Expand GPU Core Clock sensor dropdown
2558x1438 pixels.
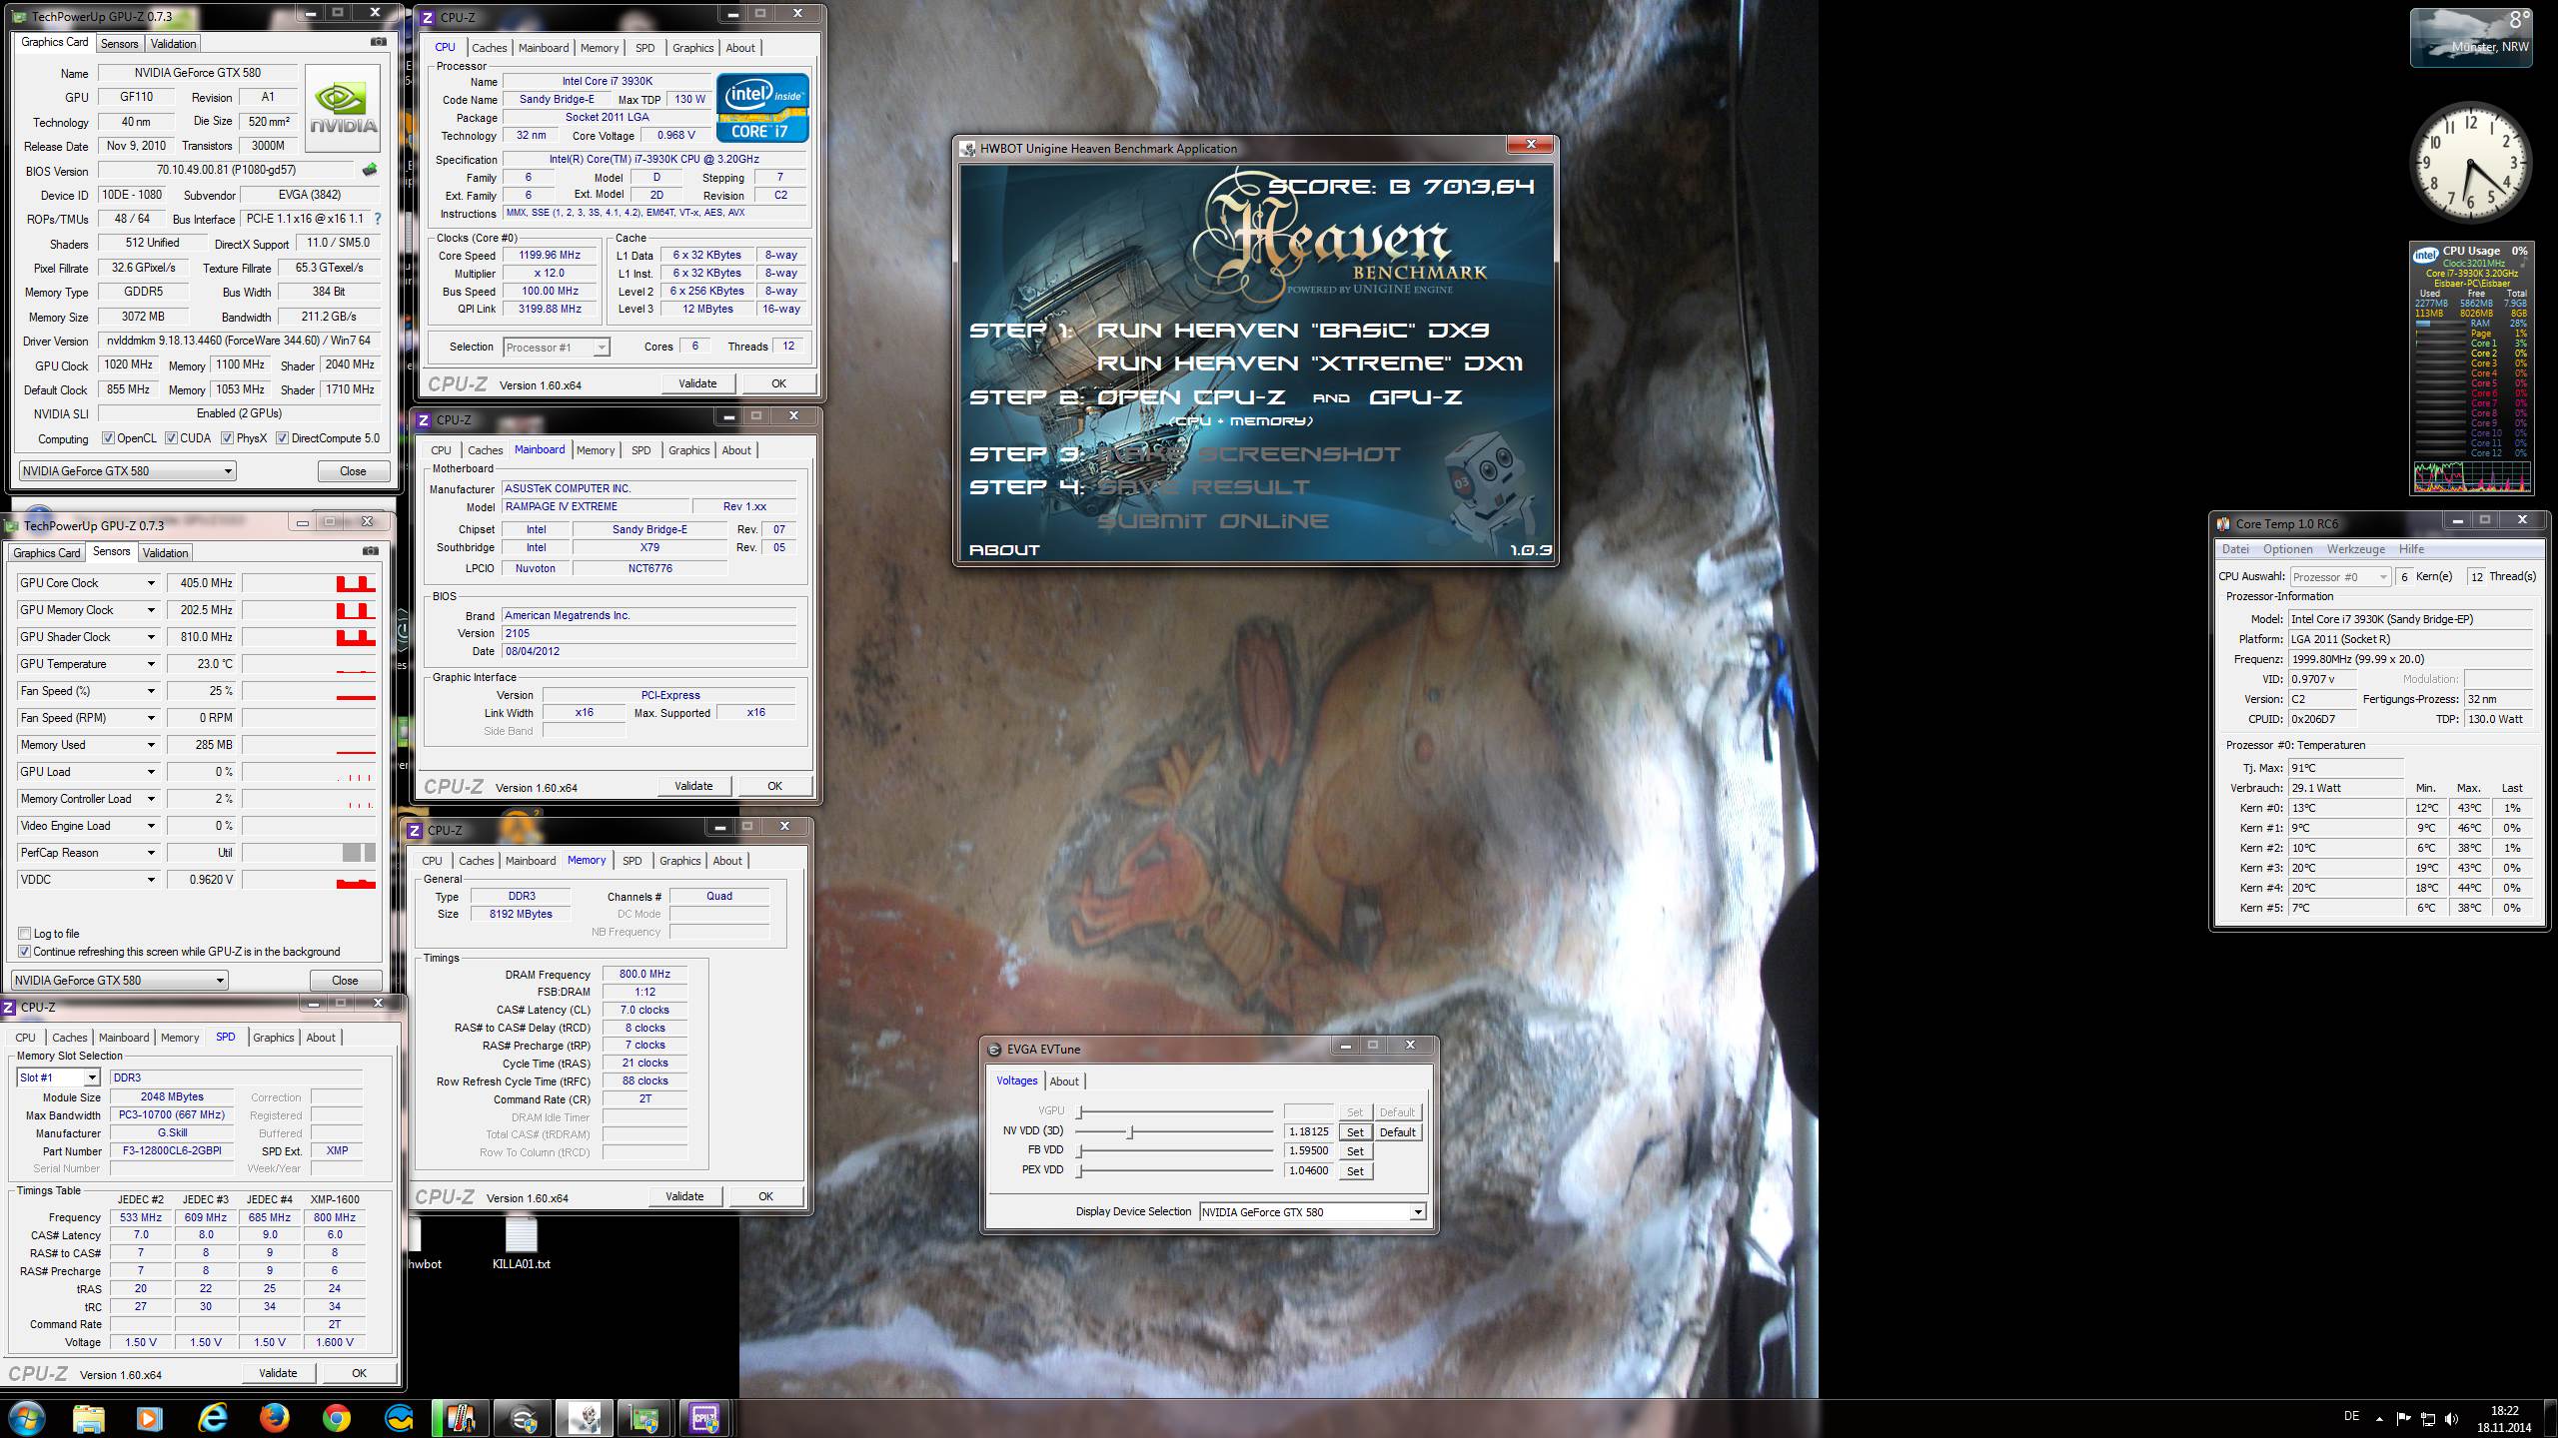point(151,583)
